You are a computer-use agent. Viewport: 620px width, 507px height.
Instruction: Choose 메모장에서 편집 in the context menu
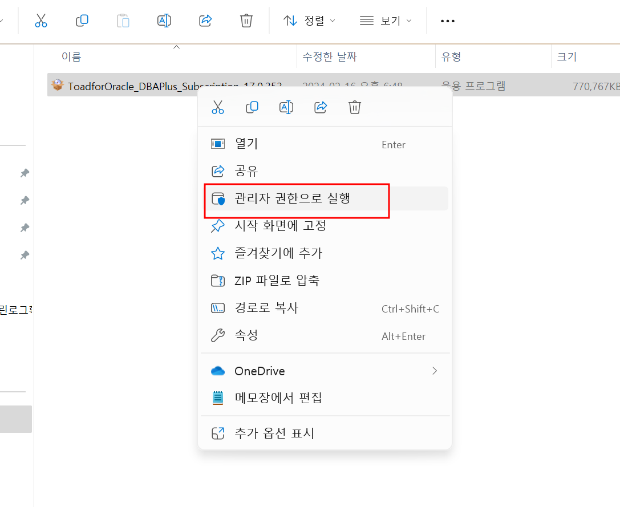tap(325, 398)
